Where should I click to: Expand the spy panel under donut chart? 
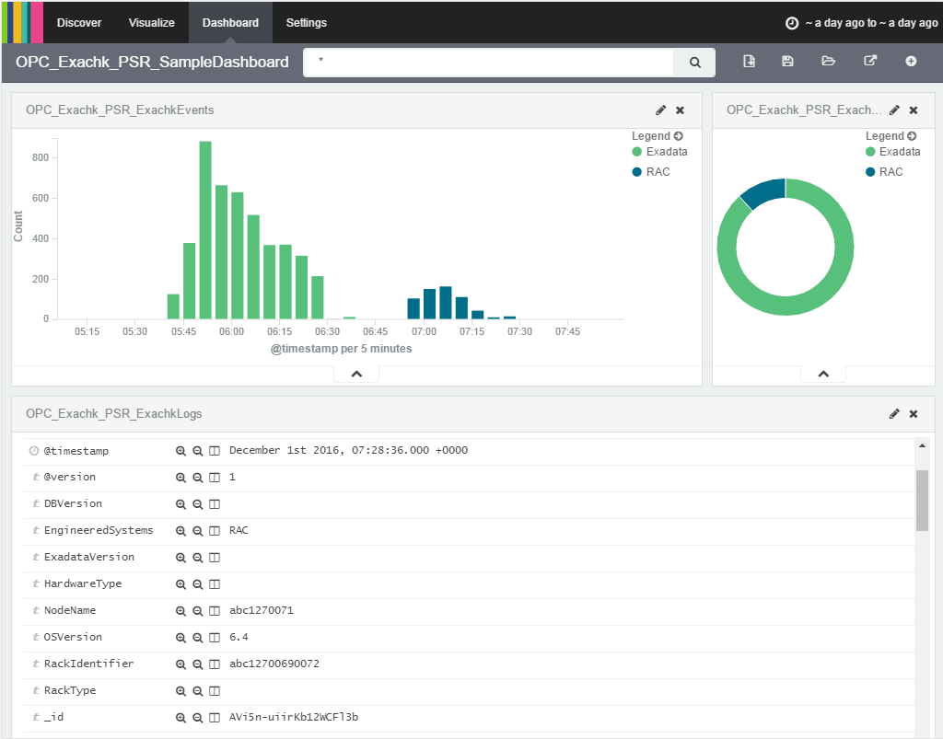tap(823, 374)
